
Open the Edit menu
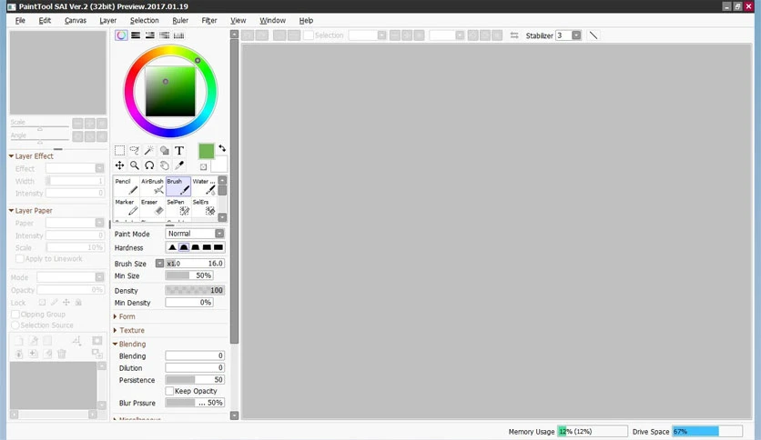click(x=45, y=20)
